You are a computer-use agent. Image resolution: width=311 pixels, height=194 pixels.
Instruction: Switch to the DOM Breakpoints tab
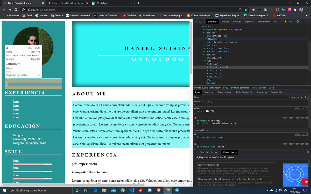245,92
